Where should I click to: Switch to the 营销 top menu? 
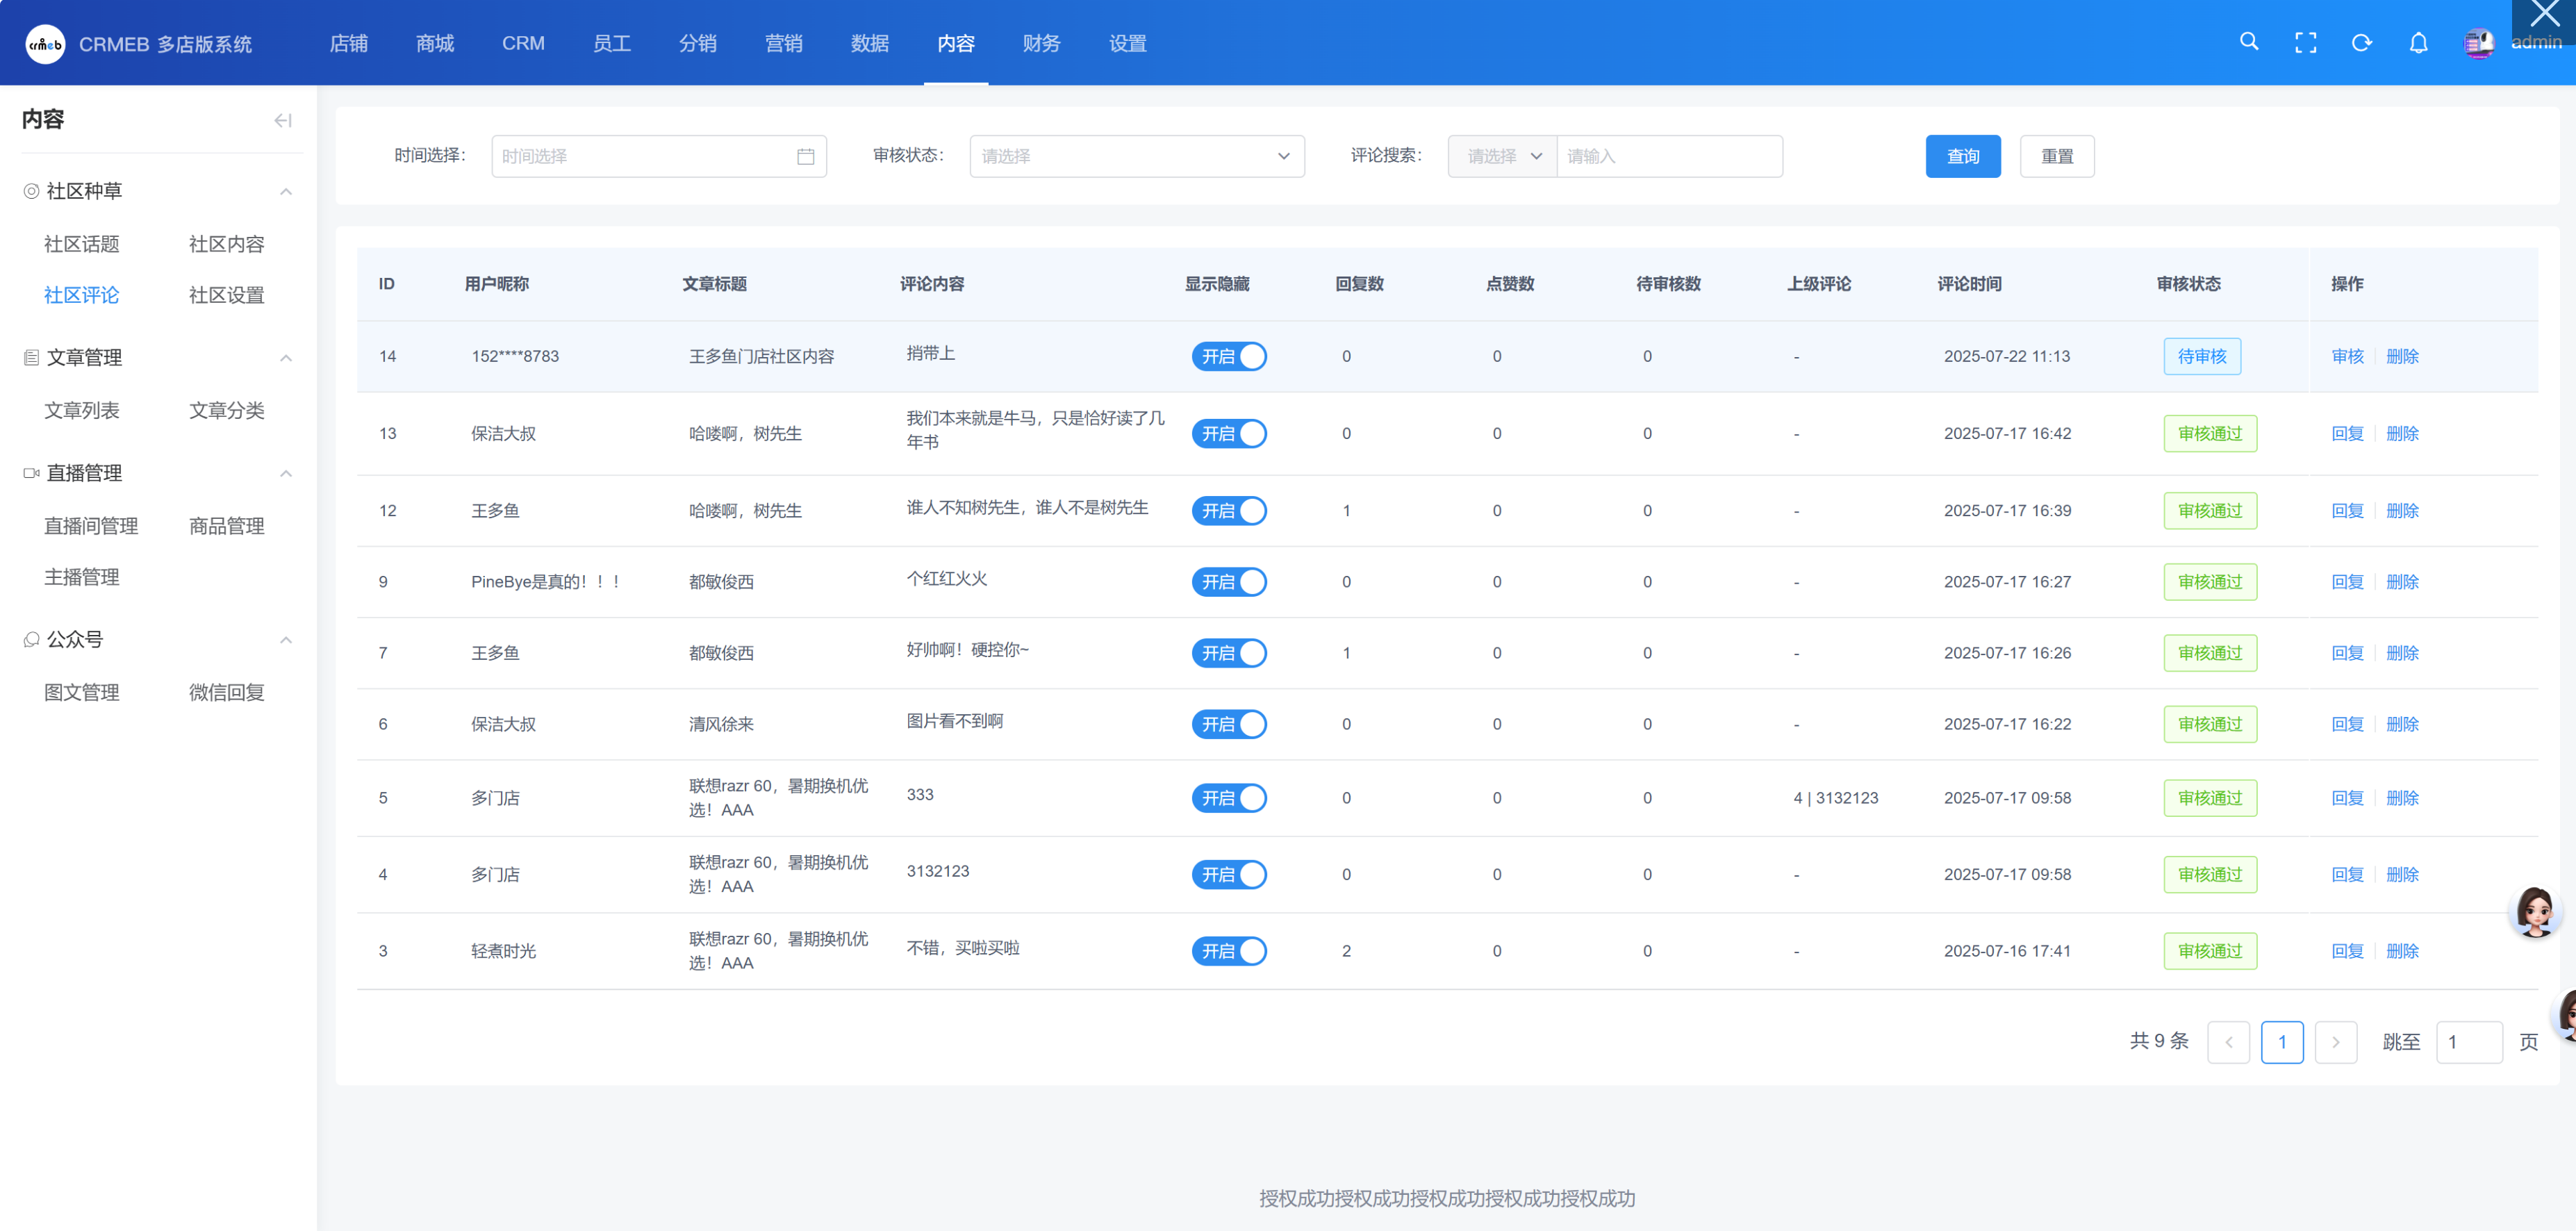[x=783, y=43]
